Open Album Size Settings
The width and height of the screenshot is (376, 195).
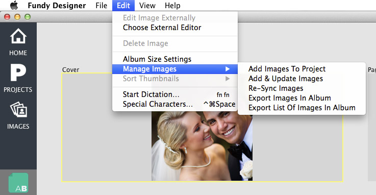[175, 59]
